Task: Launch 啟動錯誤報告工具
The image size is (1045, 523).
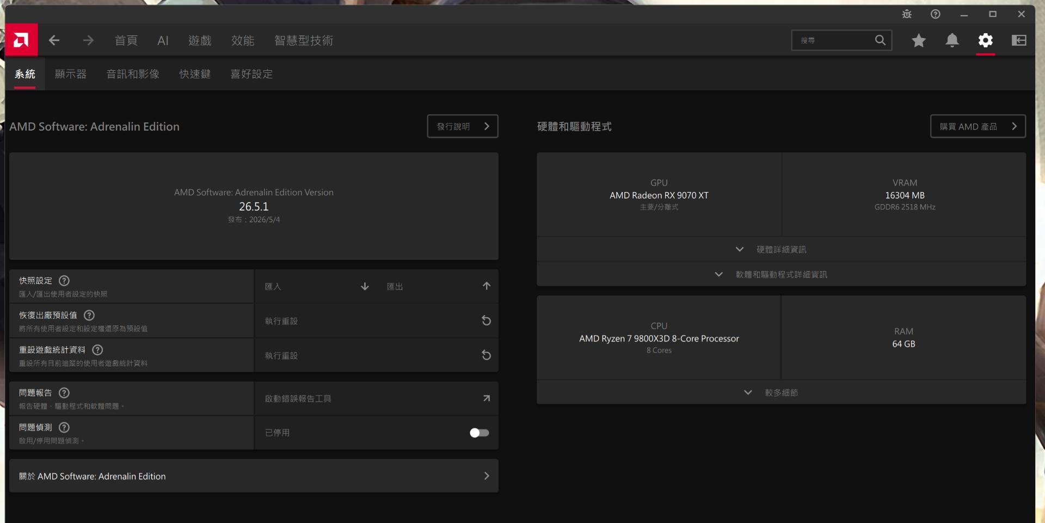Action: point(377,398)
